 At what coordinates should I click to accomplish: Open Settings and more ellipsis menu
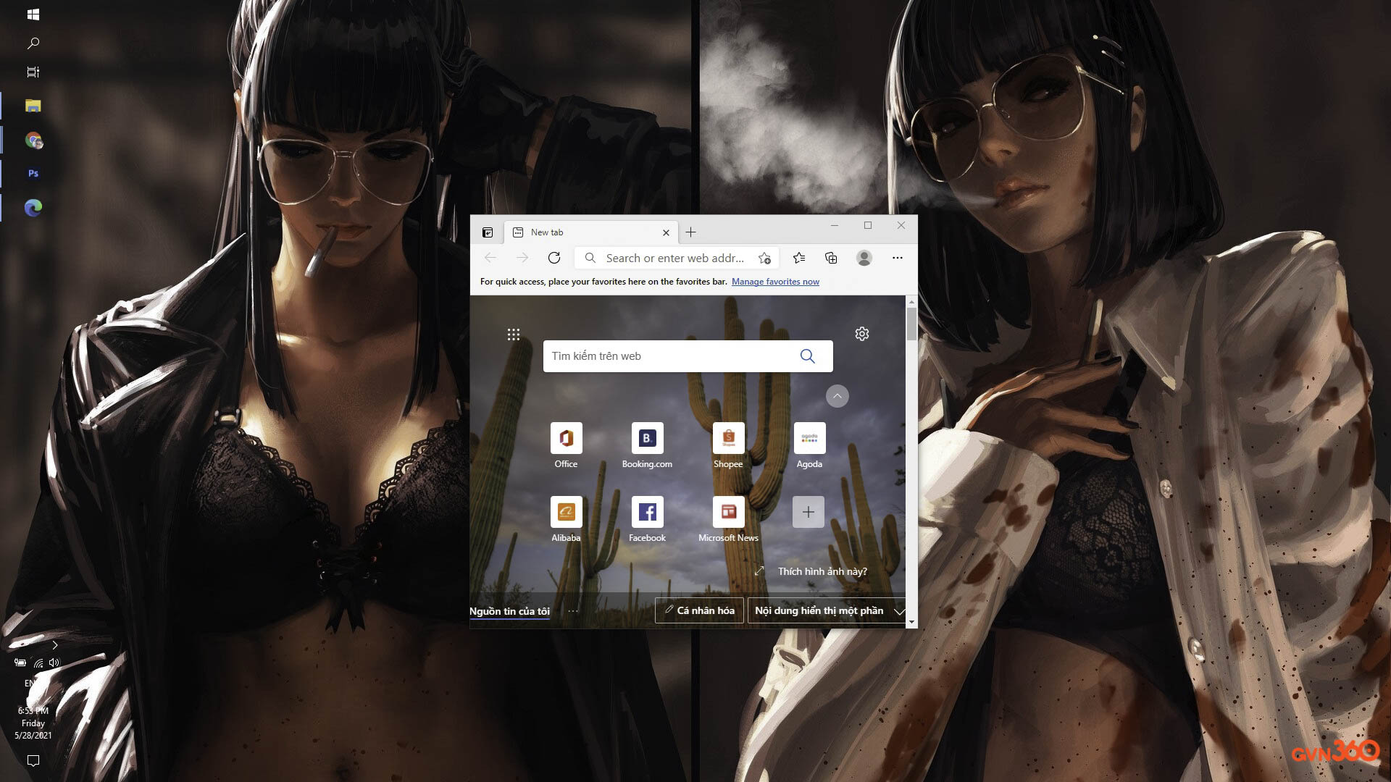[x=898, y=258]
